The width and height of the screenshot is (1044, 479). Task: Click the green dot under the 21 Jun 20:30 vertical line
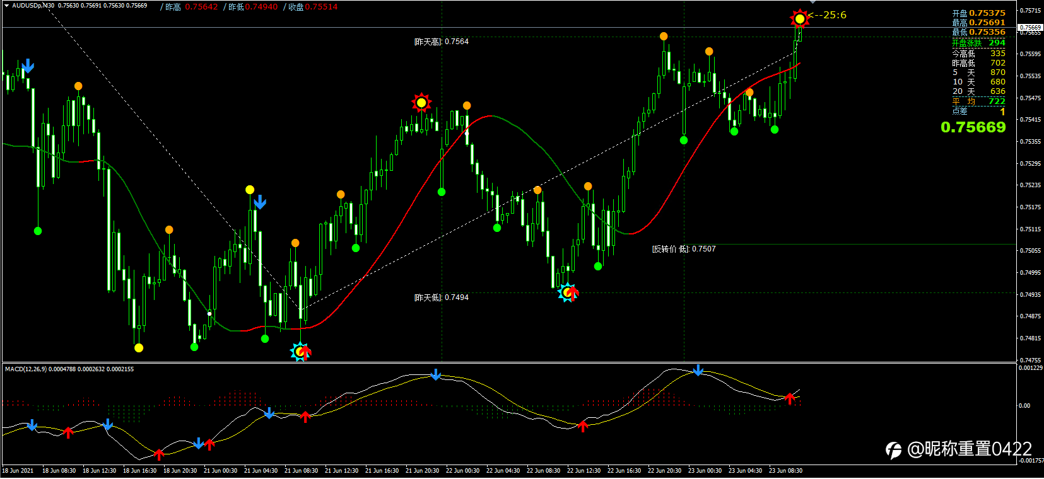(x=442, y=192)
